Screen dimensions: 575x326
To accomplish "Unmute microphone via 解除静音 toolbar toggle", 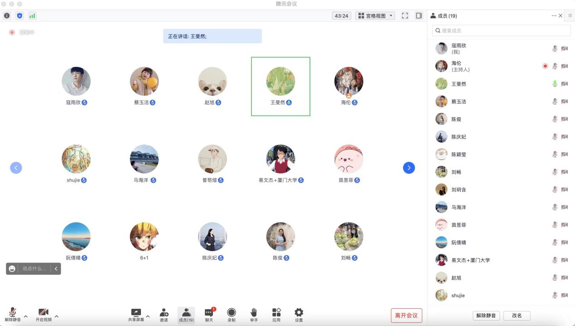I will click(13, 313).
